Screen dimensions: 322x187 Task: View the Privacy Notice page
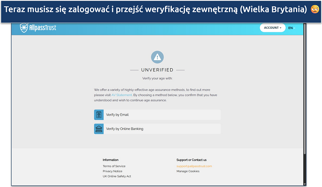point(112,171)
